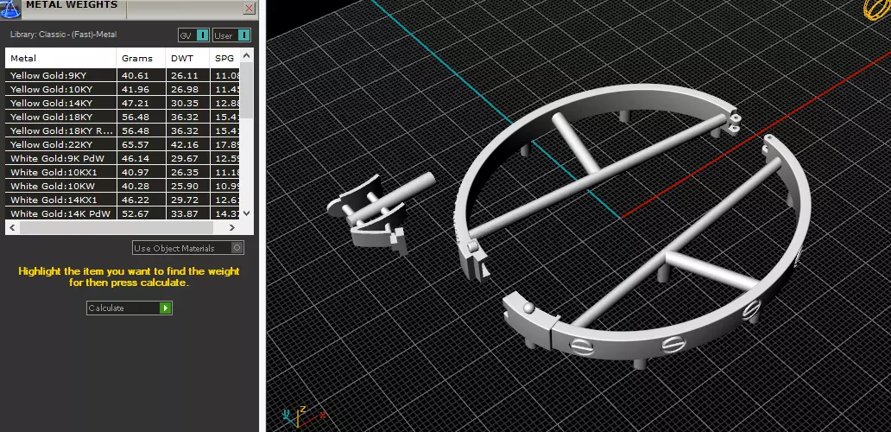Toggle the User library switch
Viewport: 891px width, 432px height.
point(232,35)
